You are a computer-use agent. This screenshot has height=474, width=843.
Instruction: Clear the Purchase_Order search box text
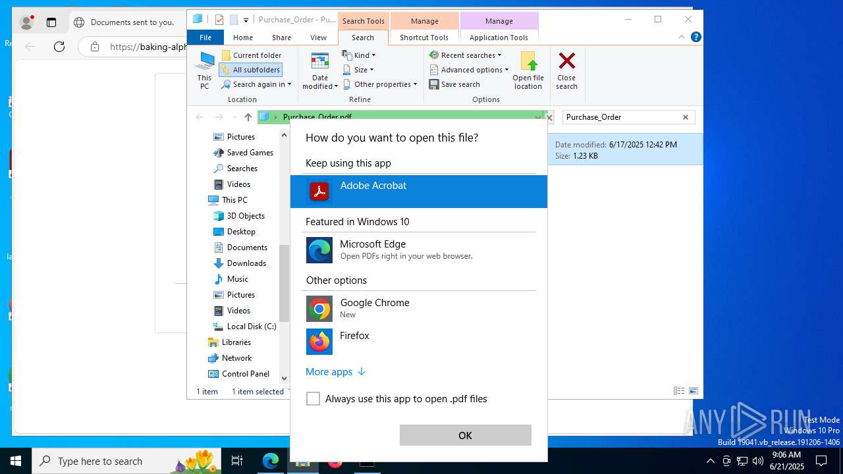686,117
